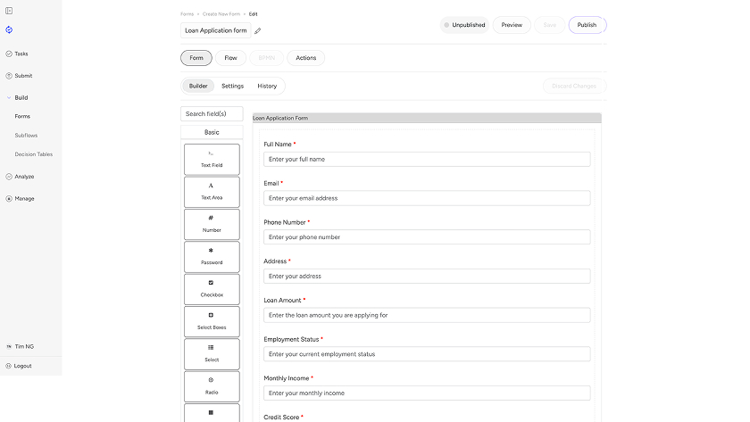Viewport: 750px width, 422px height.
Task: Pick the Radio component
Action: [212, 386]
